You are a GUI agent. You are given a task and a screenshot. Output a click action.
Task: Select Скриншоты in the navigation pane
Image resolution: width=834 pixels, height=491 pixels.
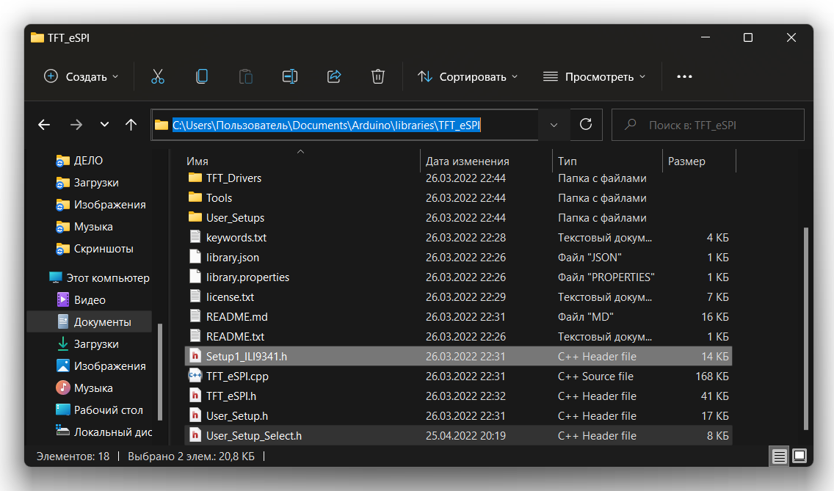104,248
